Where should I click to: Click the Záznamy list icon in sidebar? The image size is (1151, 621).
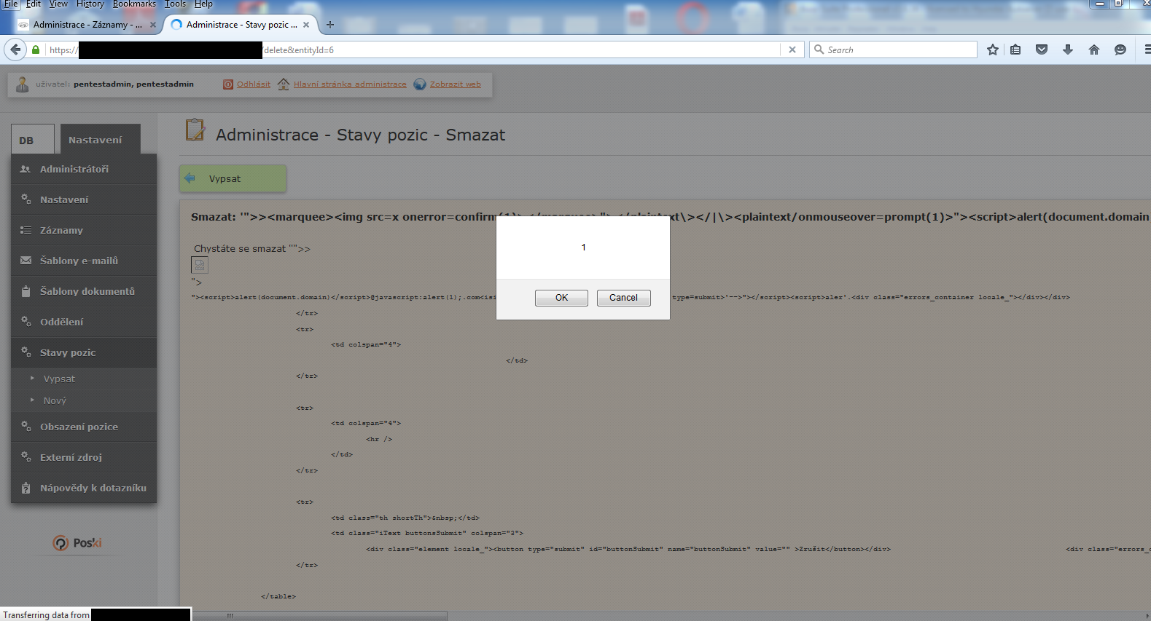coord(26,230)
